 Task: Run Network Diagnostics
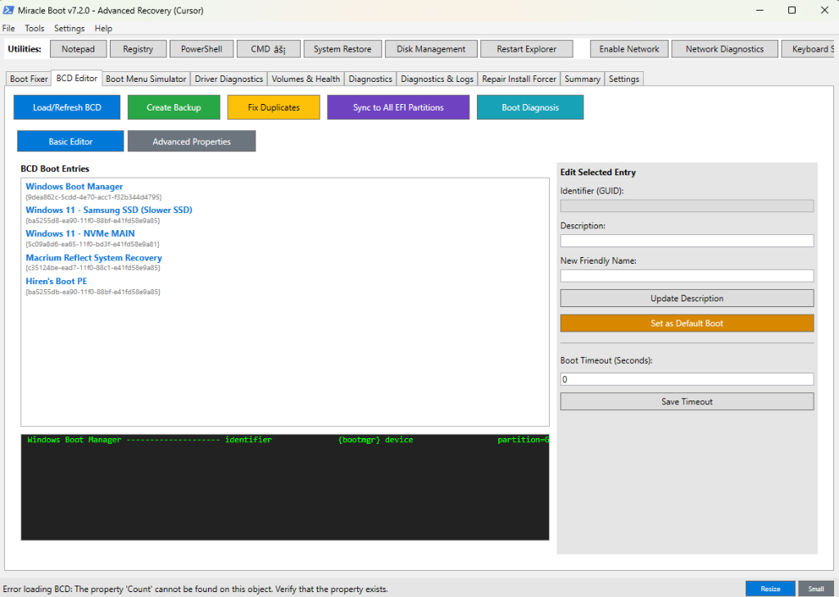[724, 48]
